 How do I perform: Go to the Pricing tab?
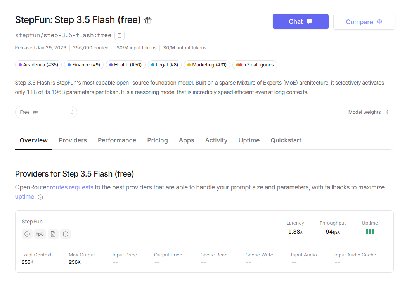coord(158,140)
